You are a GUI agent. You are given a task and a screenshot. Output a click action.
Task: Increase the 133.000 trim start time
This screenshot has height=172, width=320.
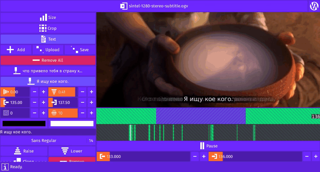pyautogui.click(x=204, y=156)
